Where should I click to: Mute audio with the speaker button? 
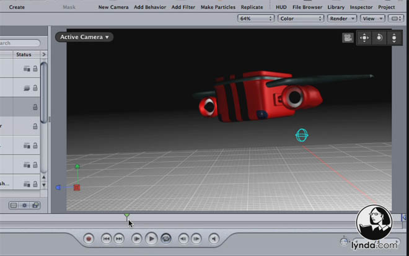(x=214, y=239)
